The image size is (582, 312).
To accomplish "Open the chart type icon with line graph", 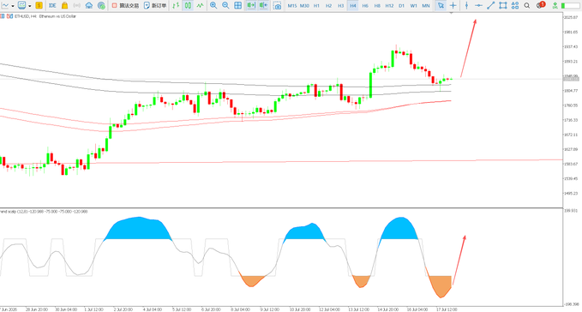I will pyautogui.click(x=5, y=5).
